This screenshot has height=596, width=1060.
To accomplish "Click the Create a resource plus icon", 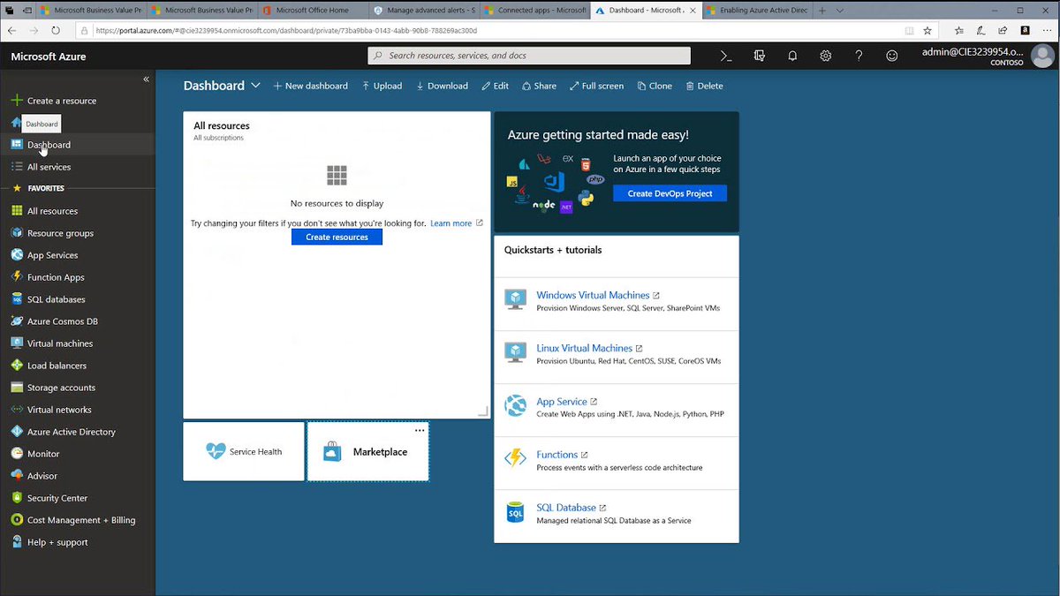I will (17, 101).
